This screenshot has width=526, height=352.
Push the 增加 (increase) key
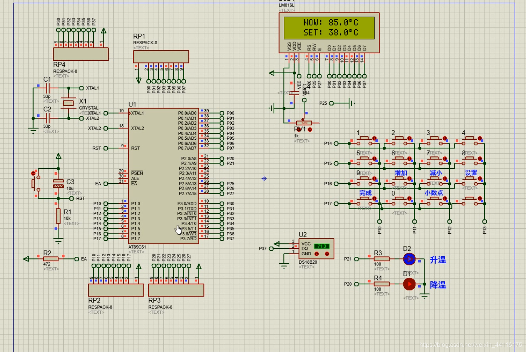pyautogui.click(x=399, y=181)
